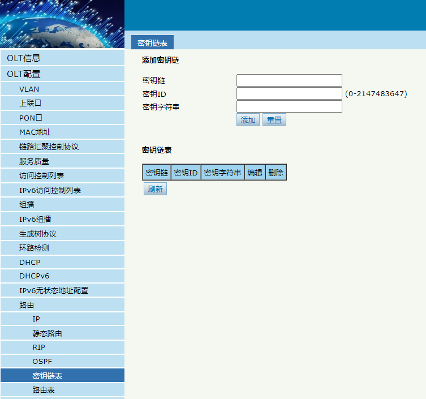Image resolution: width=426 pixels, height=399 pixels.
Task: Open the IP submenu item under 路由
Action: [62, 319]
